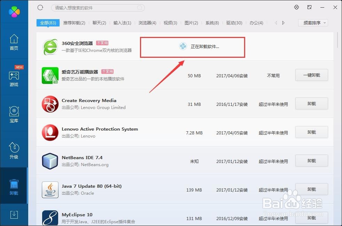Open the 频率排序 sort order dropdown
342x226 pixels.
[313, 23]
